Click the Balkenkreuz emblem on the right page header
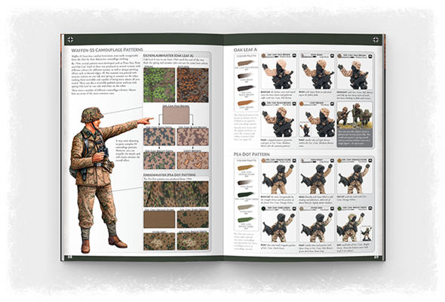445x302 pixels. pyautogui.click(x=376, y=39)
